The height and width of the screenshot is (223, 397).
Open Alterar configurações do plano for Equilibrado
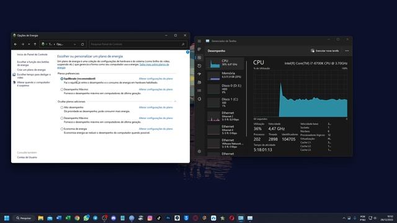156,79
